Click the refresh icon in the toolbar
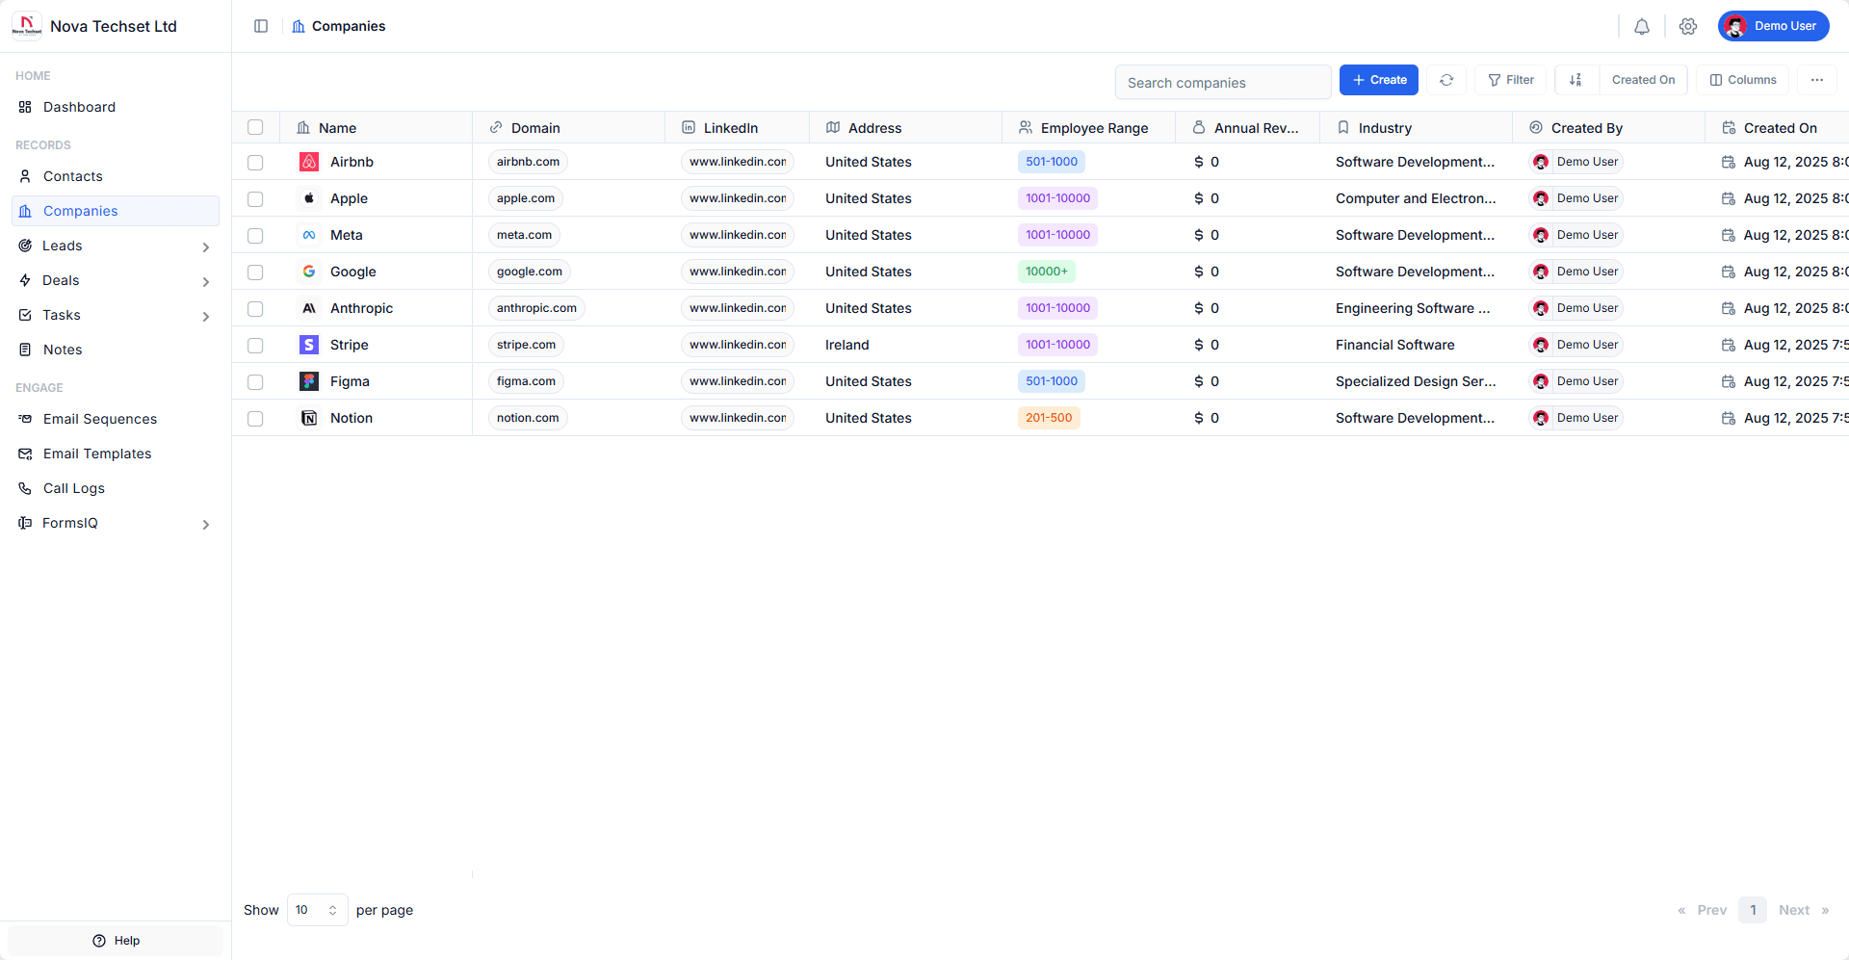This screenshot has height=960, width=1849. point(1446,80)
